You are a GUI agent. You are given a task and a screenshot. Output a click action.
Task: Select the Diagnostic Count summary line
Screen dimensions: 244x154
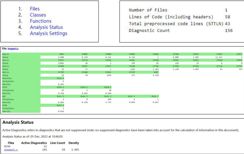(x=149, y=30)
